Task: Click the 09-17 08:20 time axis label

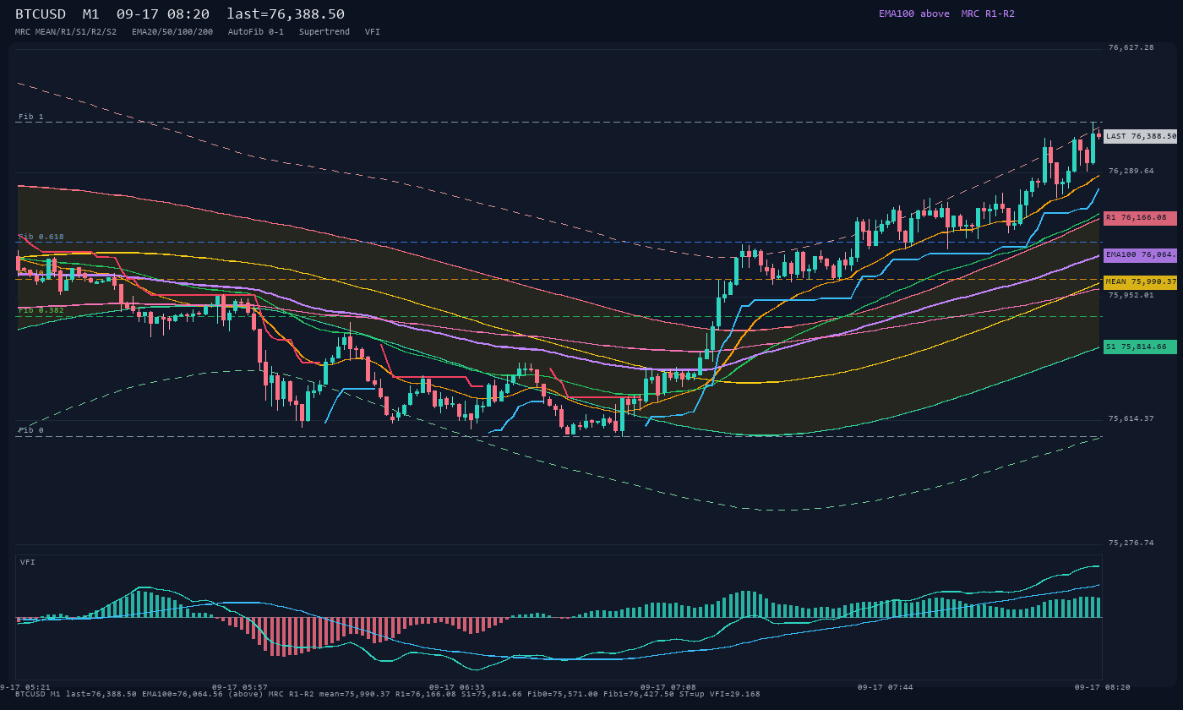Action: click(x=1103, y=687)
